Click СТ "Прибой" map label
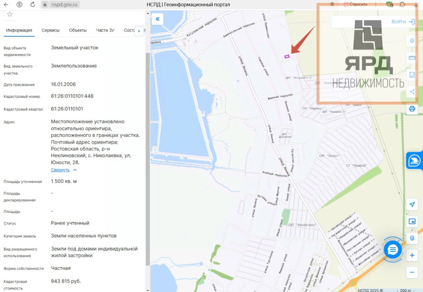This screenshot has width=423, height=292. 357,165
